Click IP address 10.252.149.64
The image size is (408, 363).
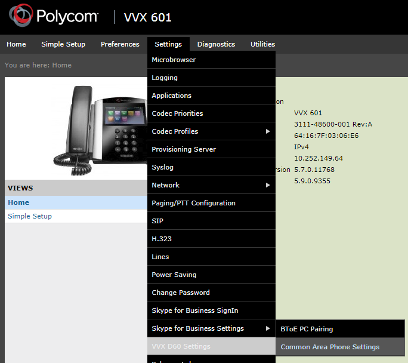[x=319, y=158]
